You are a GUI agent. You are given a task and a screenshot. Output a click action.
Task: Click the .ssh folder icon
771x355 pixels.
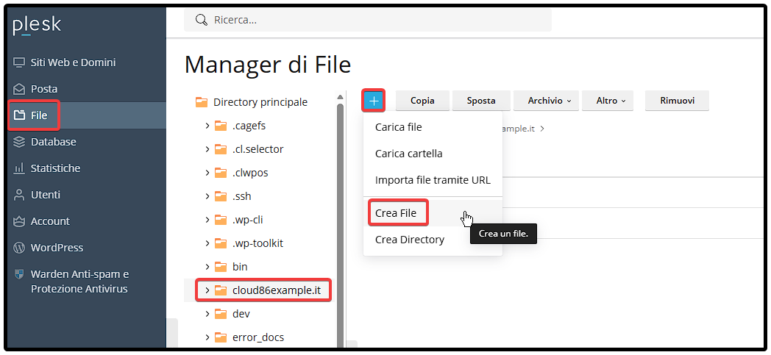pos(221,196)
